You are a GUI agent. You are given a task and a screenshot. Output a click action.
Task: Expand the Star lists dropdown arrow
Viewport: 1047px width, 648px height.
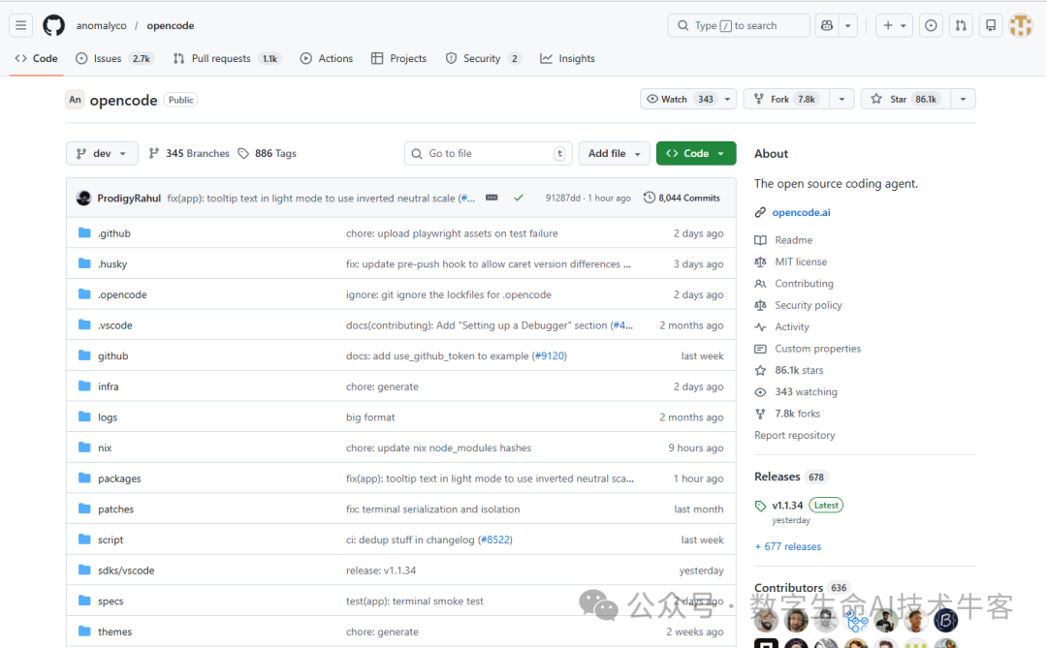(x=963, y=100)
